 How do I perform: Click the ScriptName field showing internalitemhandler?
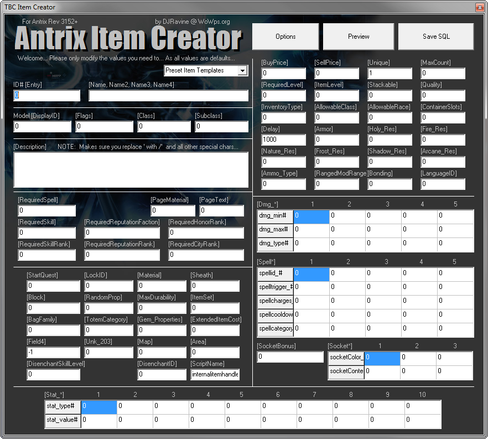(x=215, y=374)
